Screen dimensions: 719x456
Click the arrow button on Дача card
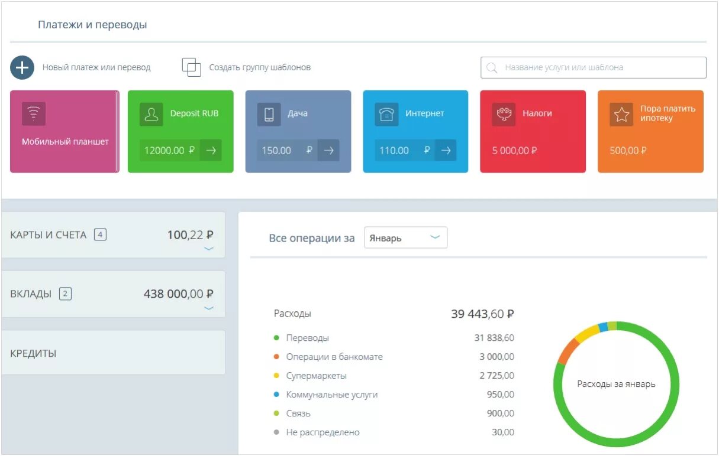click(x=328, y=150)
